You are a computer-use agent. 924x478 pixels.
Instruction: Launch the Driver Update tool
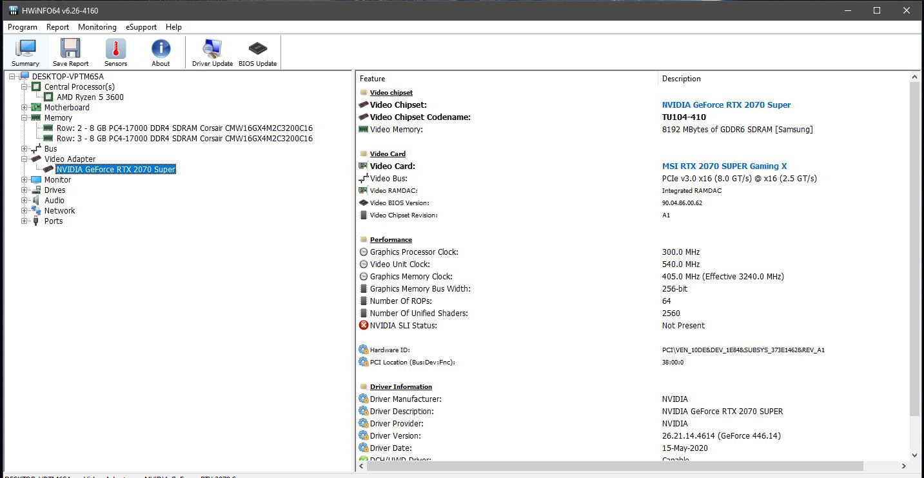click(x=212, y=52)
